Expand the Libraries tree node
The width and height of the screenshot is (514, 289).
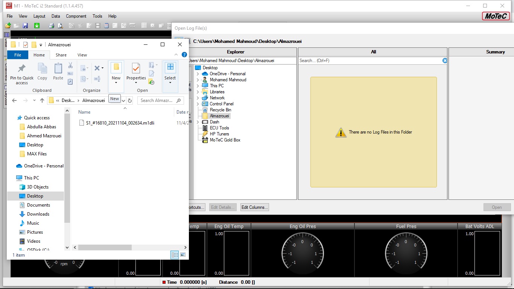pyautogui.click(x=198, y=92)
